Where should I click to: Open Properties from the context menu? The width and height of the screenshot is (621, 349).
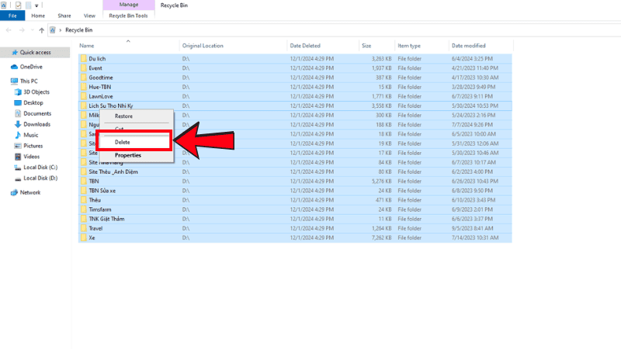tap(127, 155)
